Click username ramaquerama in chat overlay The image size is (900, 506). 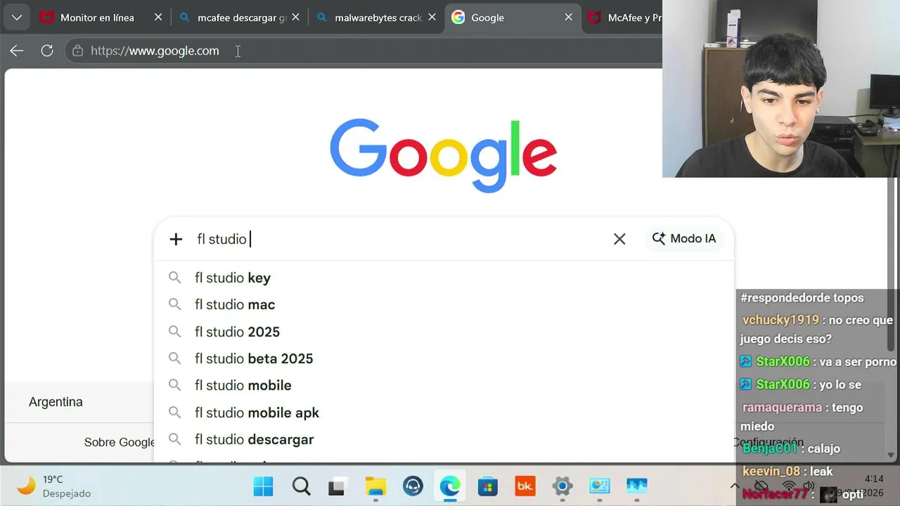782,408
